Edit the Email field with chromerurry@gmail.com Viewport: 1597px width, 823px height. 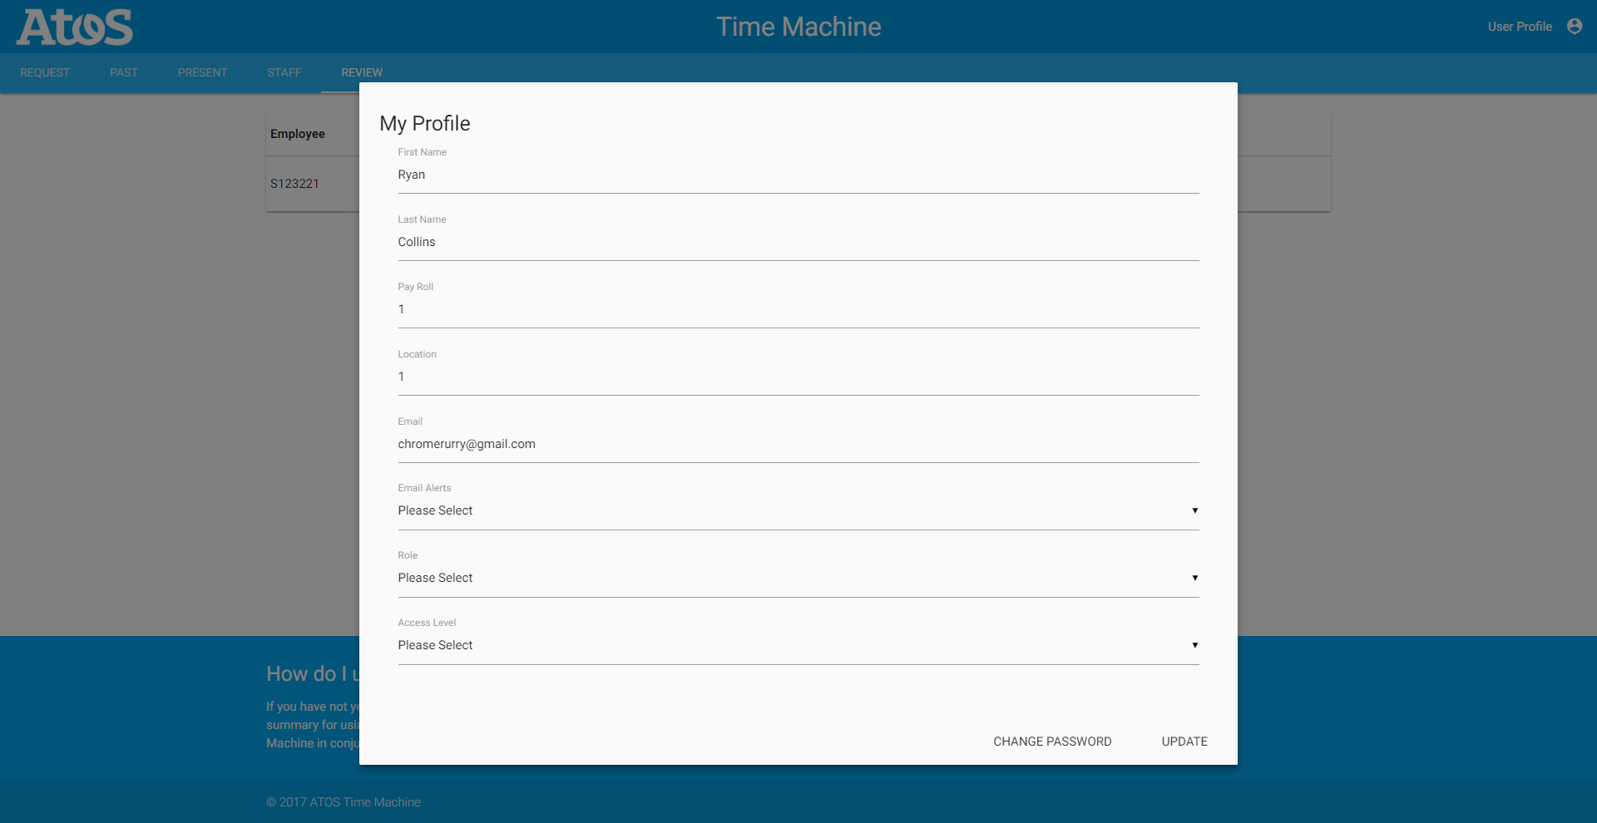click(x=798, y=445)
